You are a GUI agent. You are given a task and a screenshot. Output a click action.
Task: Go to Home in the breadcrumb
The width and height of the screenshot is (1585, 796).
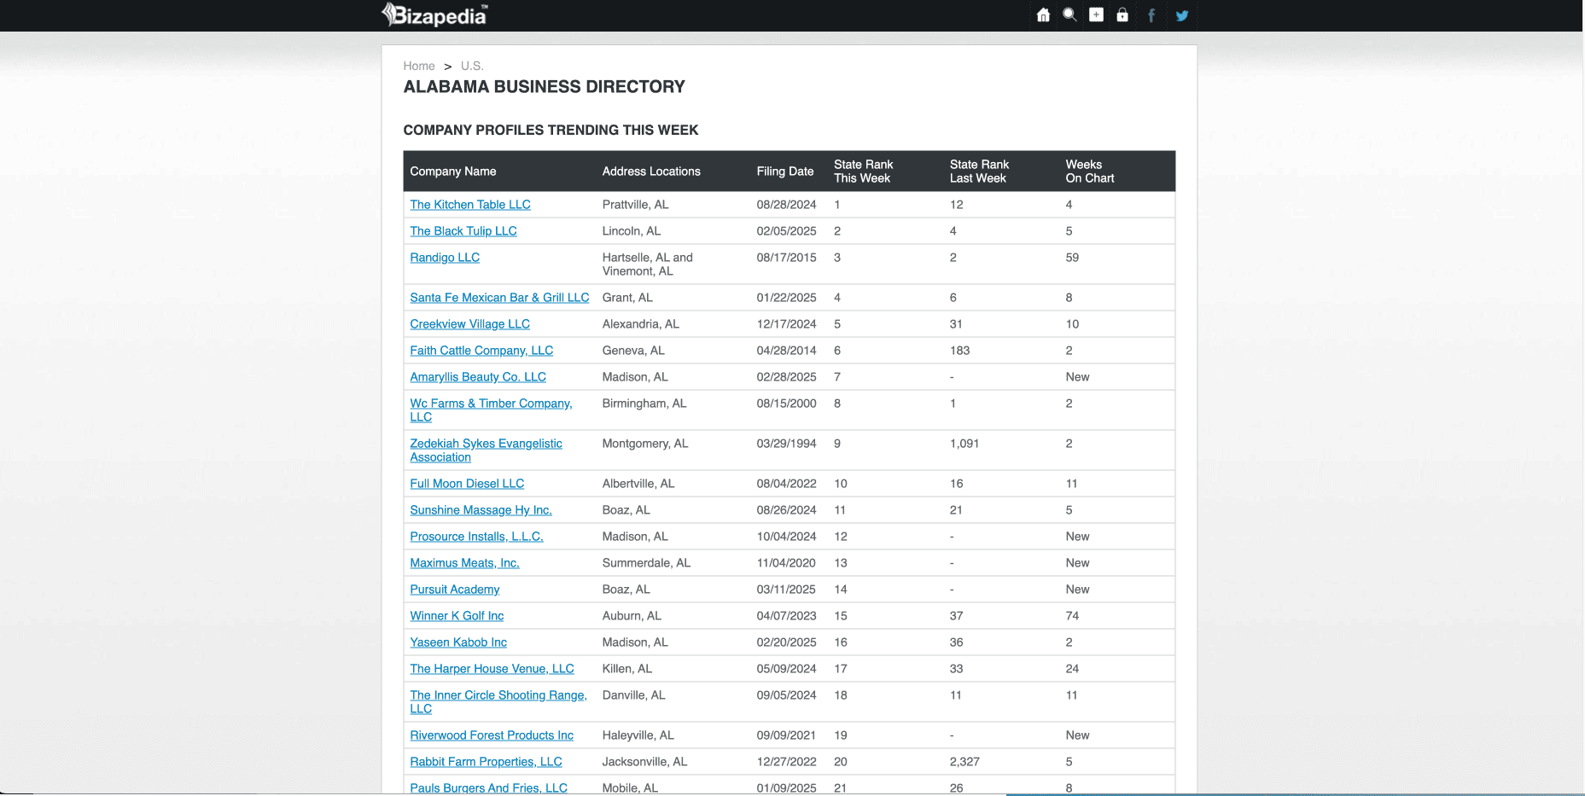coord(418,66)
